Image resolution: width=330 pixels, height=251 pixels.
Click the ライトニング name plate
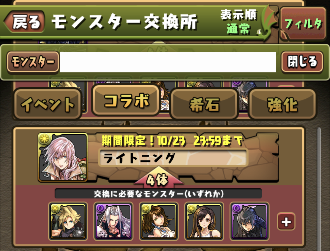pos(173,158)
